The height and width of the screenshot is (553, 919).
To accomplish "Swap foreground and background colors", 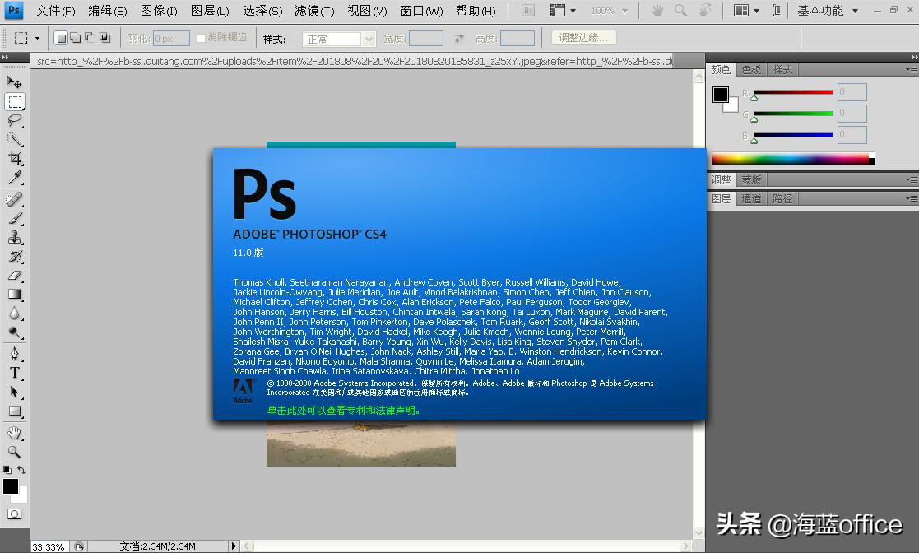I will click(x=22, y=470).
